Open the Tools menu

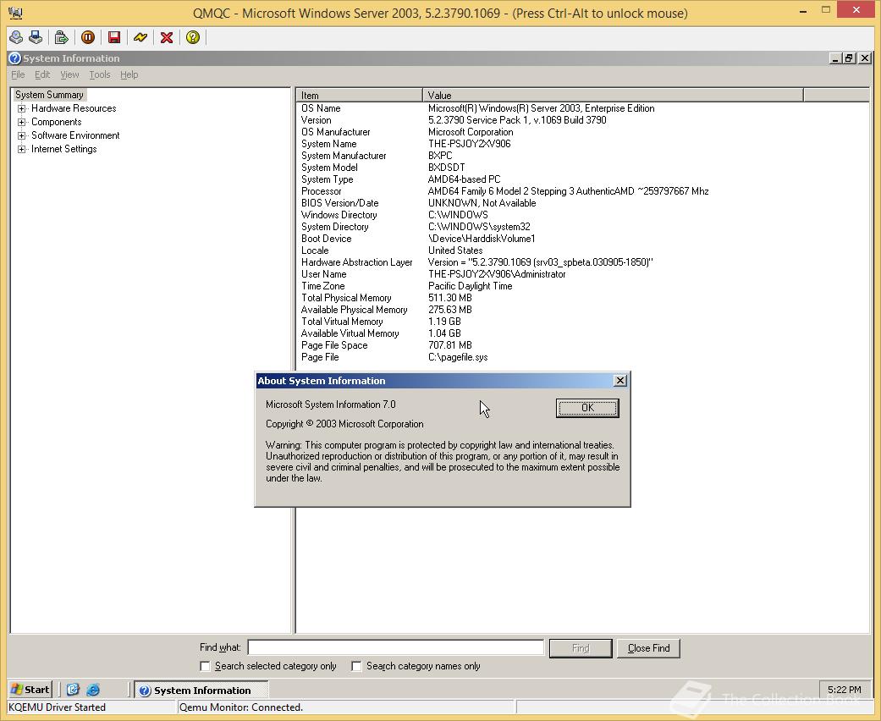(x=100, y=74)
